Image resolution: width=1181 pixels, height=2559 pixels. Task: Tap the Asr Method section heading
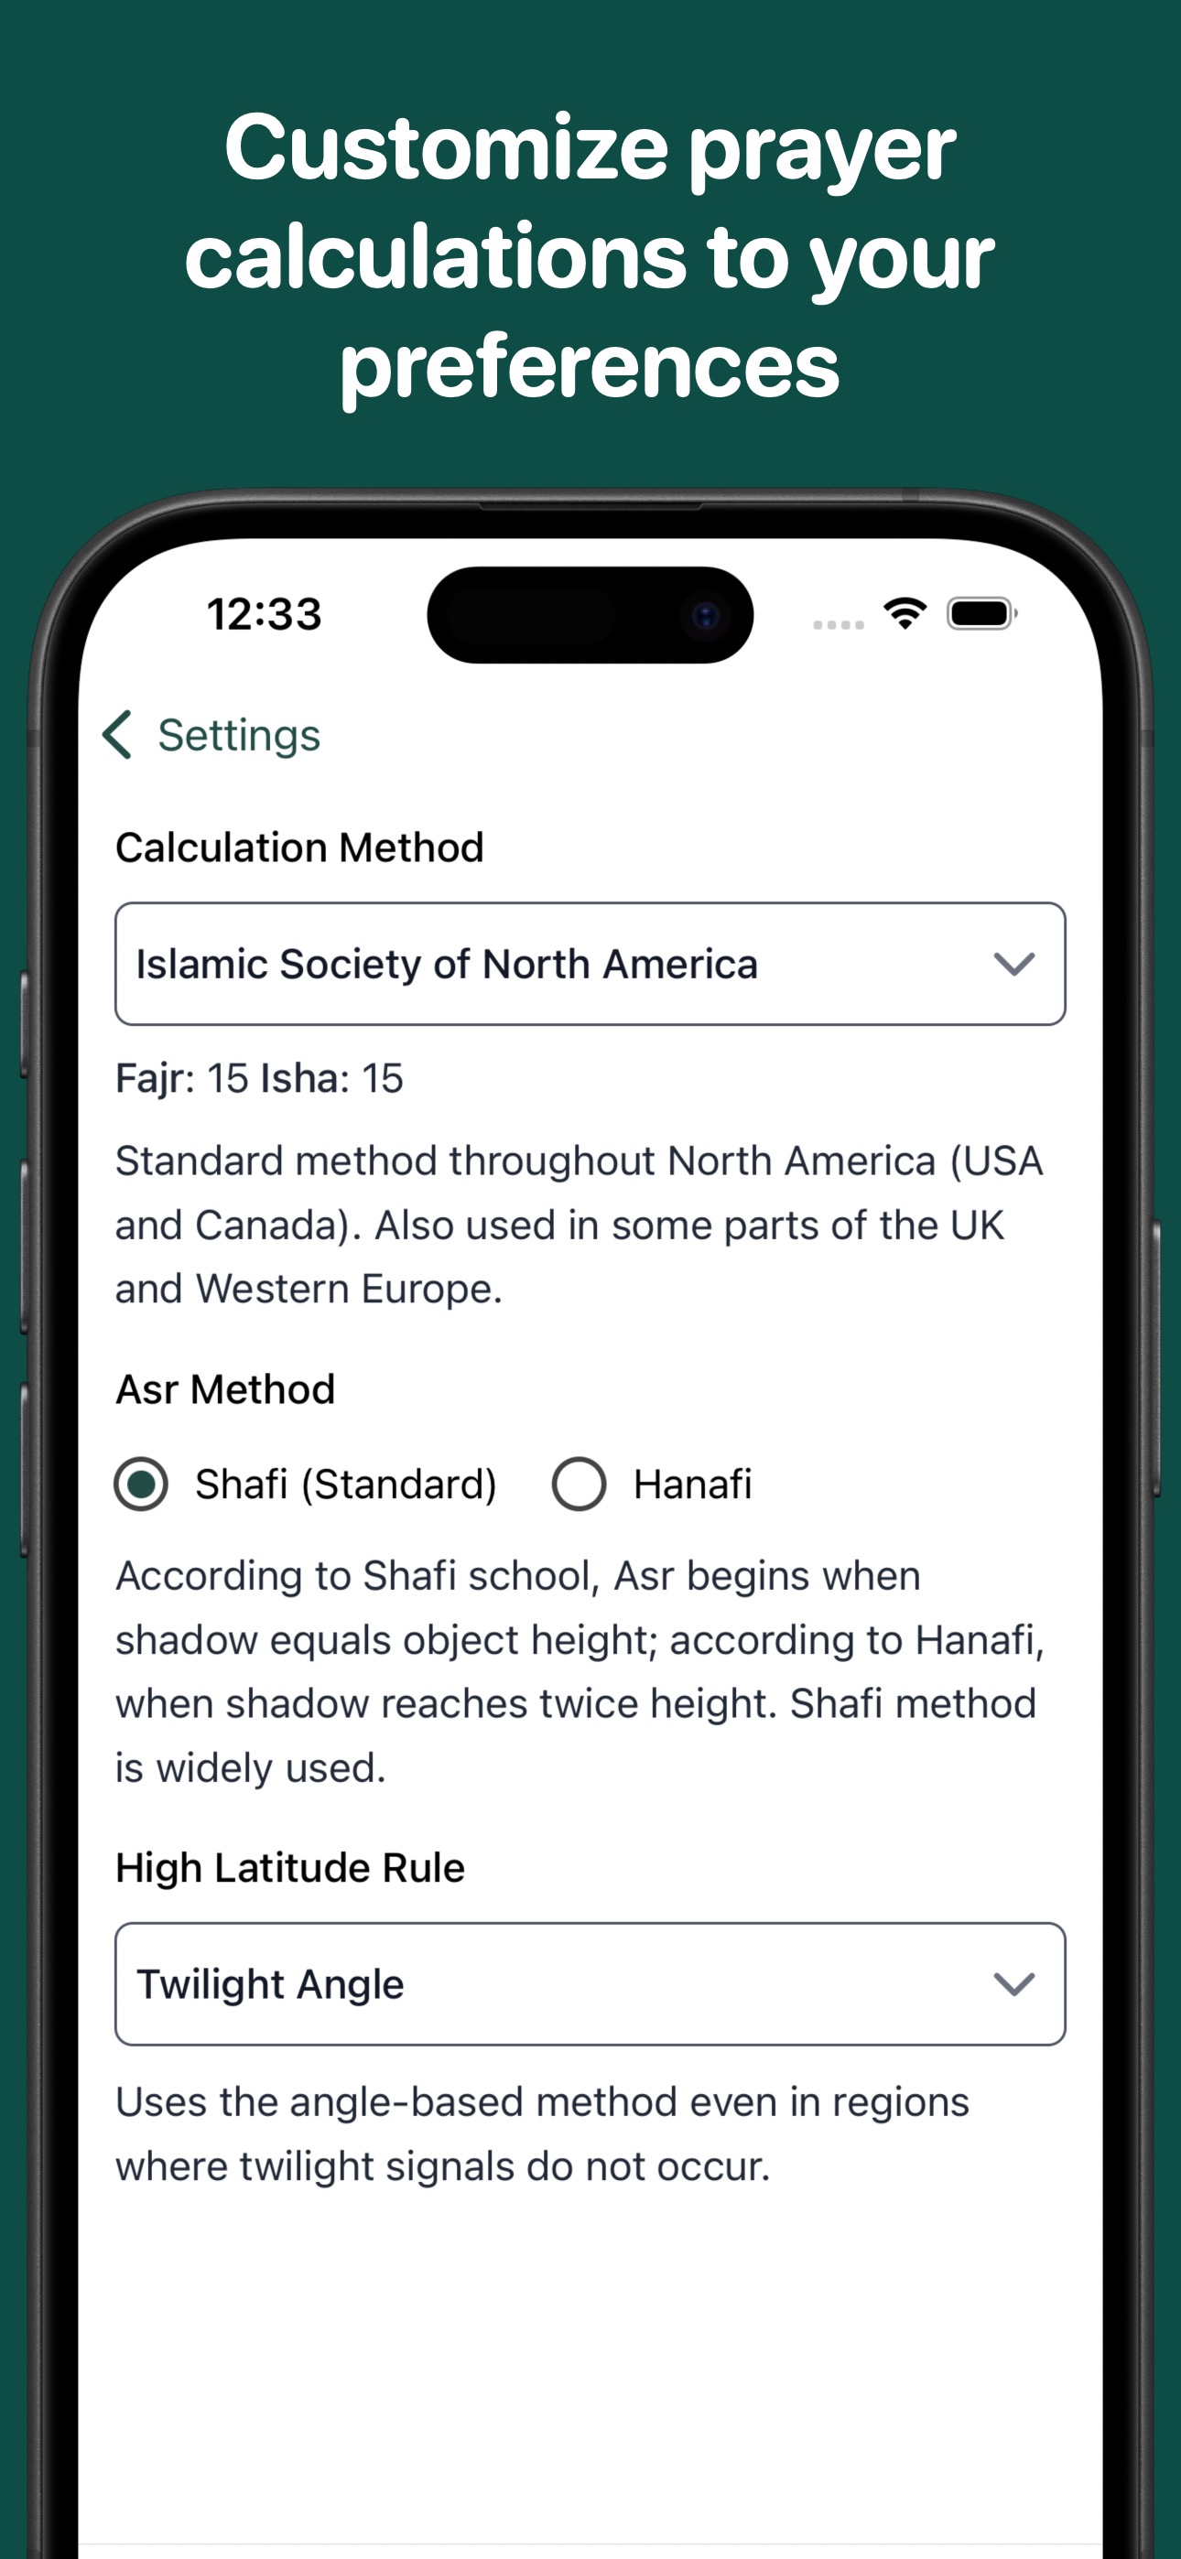click(x=224, y=1388)
